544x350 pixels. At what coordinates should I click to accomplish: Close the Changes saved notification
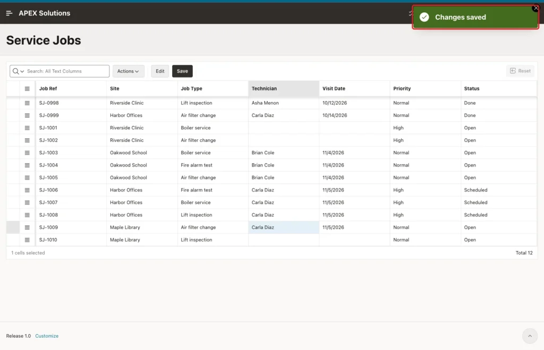pos(535,7)
